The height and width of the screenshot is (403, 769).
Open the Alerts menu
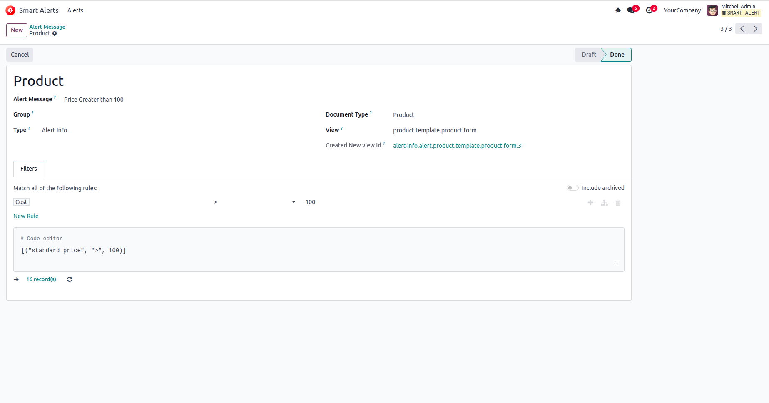point(75,10)
